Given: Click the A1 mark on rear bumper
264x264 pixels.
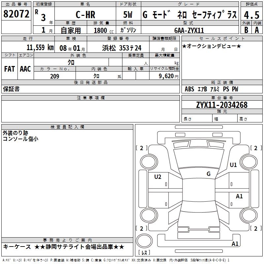Looking at the screenshot, I should pos(235,244).
